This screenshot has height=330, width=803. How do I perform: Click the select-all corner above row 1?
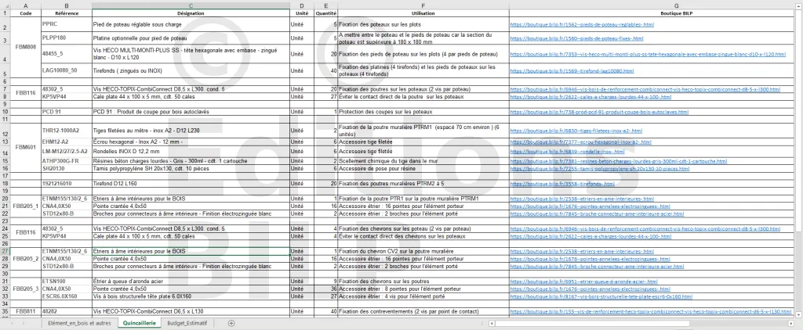tap(5, 5)
